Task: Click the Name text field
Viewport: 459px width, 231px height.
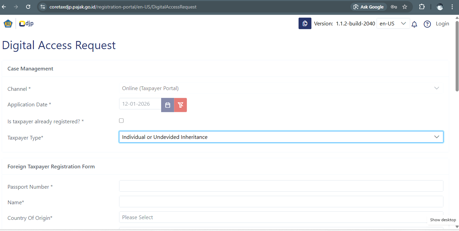Action: pyautogui.click(x=281, y=202)
